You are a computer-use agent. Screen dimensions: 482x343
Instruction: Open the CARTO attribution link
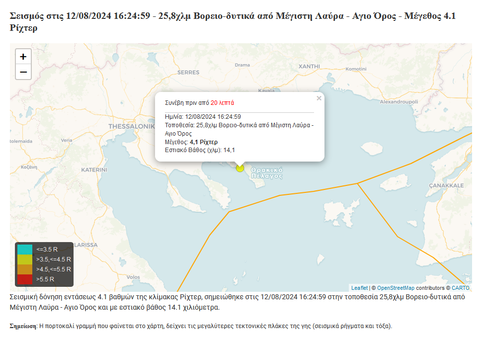pyautogui.click(x=461, y=287)
